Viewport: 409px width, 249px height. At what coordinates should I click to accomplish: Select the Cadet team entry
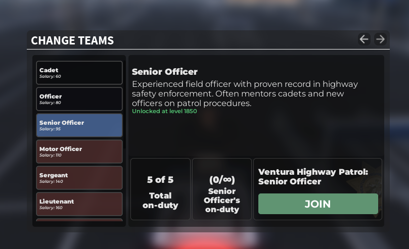[79, 73]
